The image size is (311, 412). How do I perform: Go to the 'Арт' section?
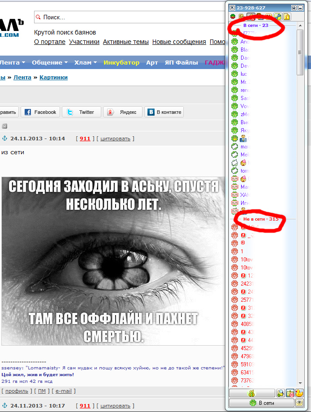pos(152,62)
